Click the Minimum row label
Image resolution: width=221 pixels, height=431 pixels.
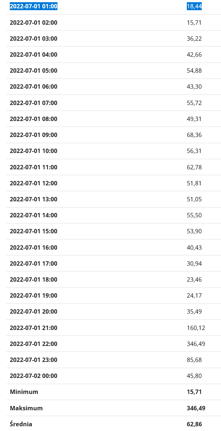click(24, 392)
